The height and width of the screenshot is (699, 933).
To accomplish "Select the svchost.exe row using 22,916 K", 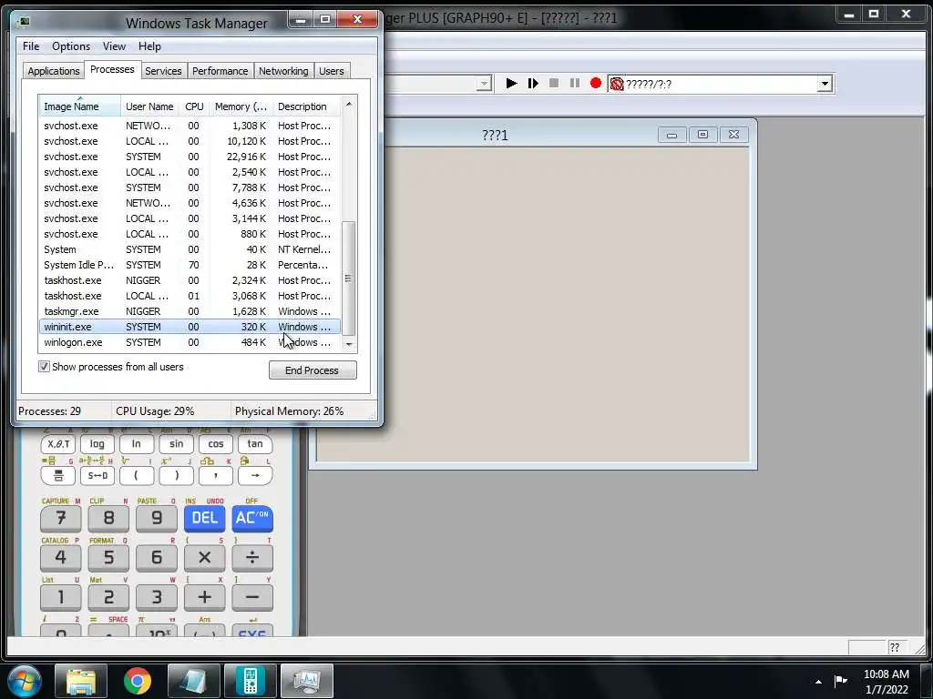I will 190,157.
